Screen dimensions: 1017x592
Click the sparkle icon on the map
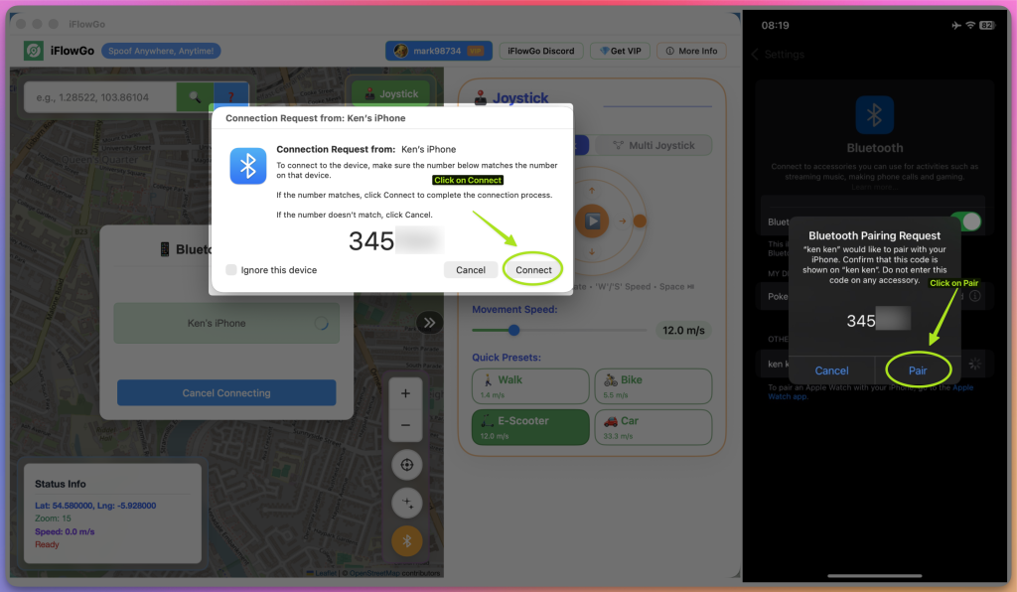pyautogui.click(x=405, y=504)
